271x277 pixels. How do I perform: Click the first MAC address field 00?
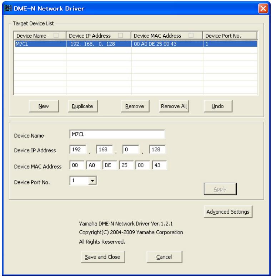[x=77, y=165]
